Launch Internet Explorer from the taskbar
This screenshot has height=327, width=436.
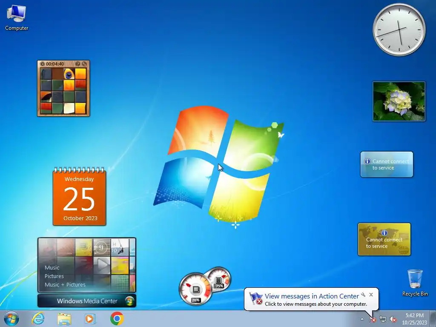38,318
